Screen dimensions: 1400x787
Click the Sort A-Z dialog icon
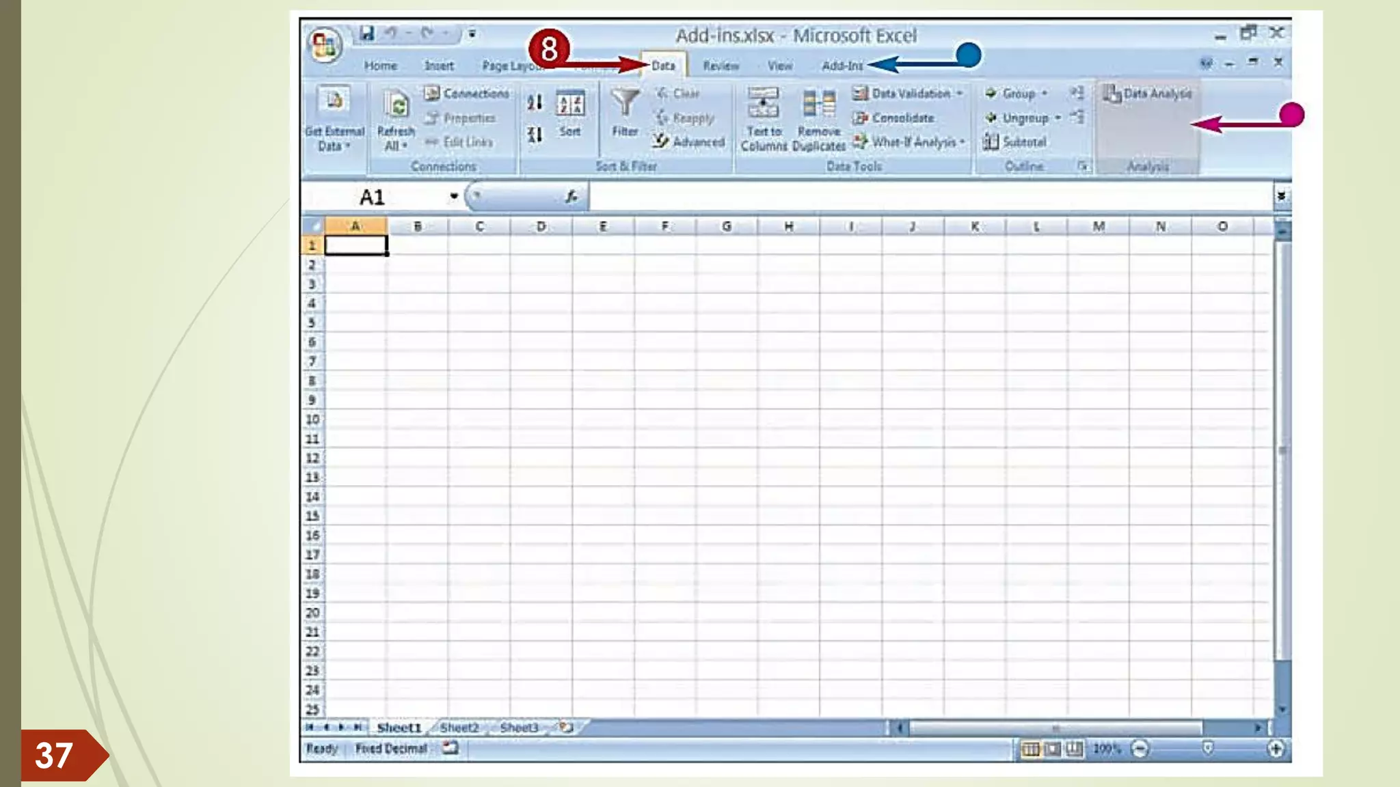point(570,104)
